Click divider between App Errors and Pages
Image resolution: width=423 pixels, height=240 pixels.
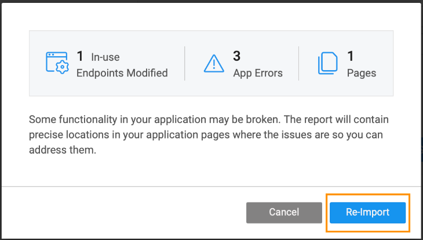tap(299, 63)
